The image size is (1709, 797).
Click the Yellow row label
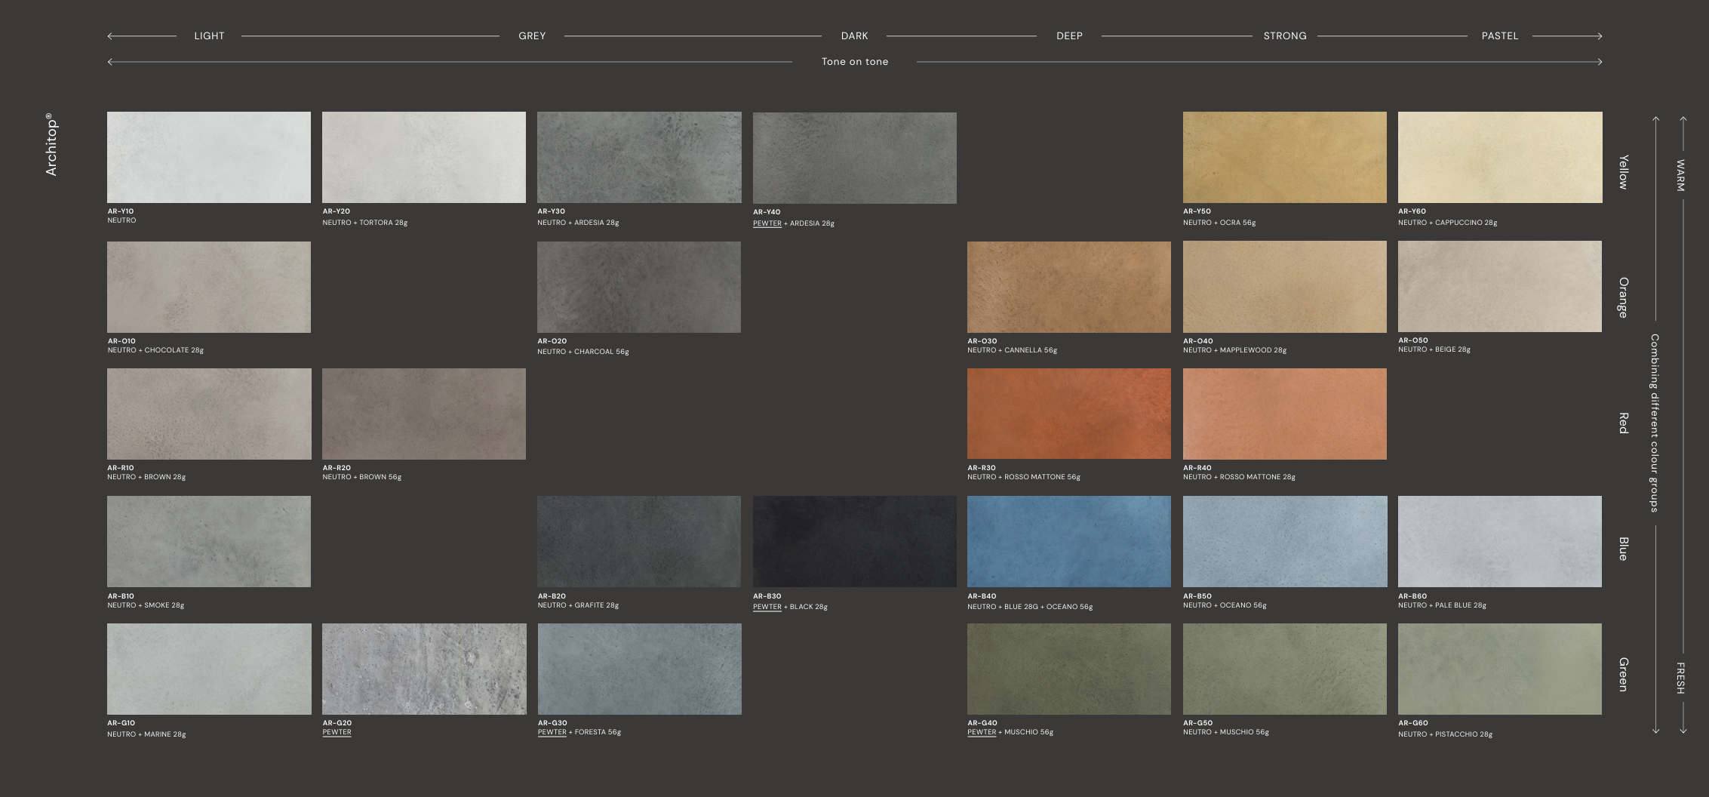point(1623,172)
